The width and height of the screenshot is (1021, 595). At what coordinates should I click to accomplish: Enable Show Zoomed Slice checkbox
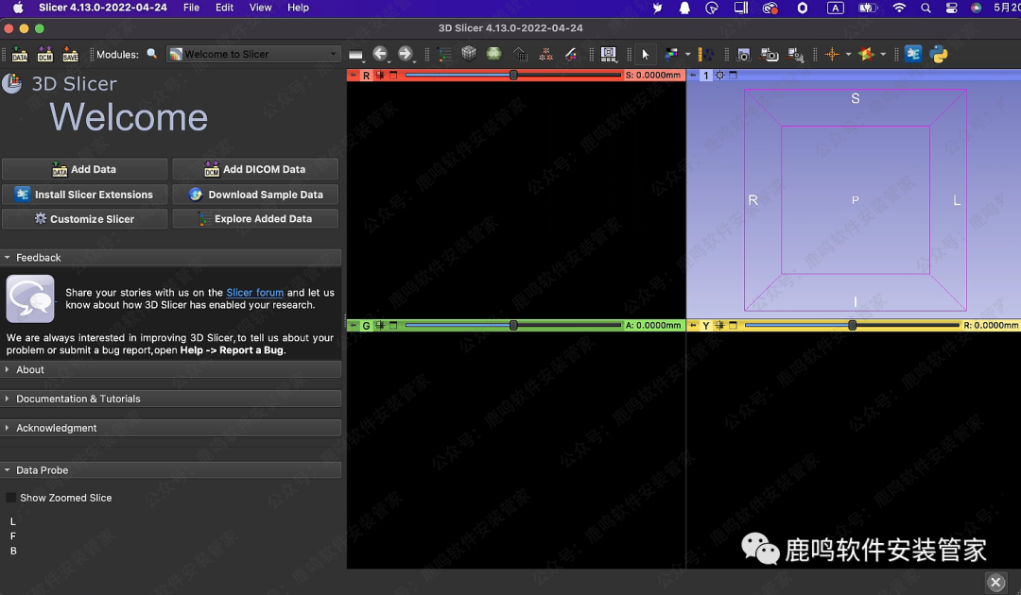pyautogui.click(x=11, y=498)
